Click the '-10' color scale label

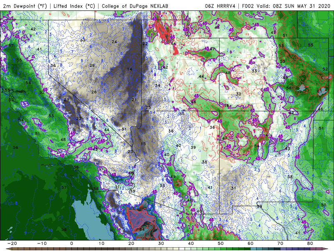(x=42, y=243)
